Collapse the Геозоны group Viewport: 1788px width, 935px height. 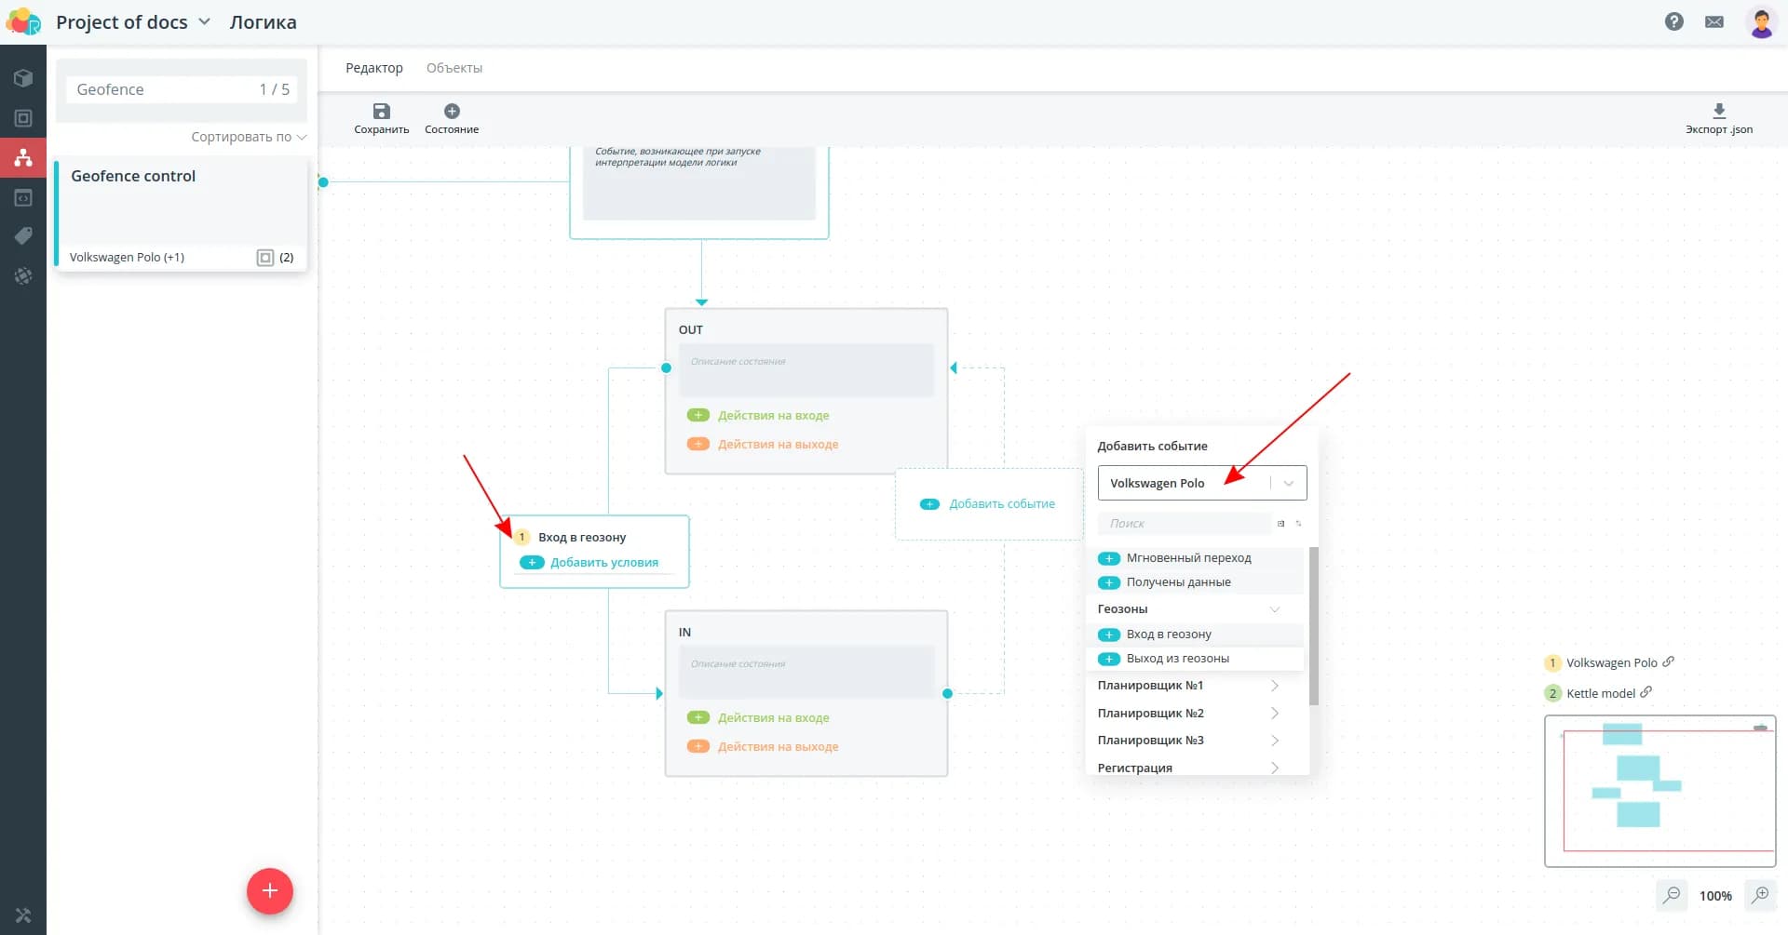click(1274, 609)
